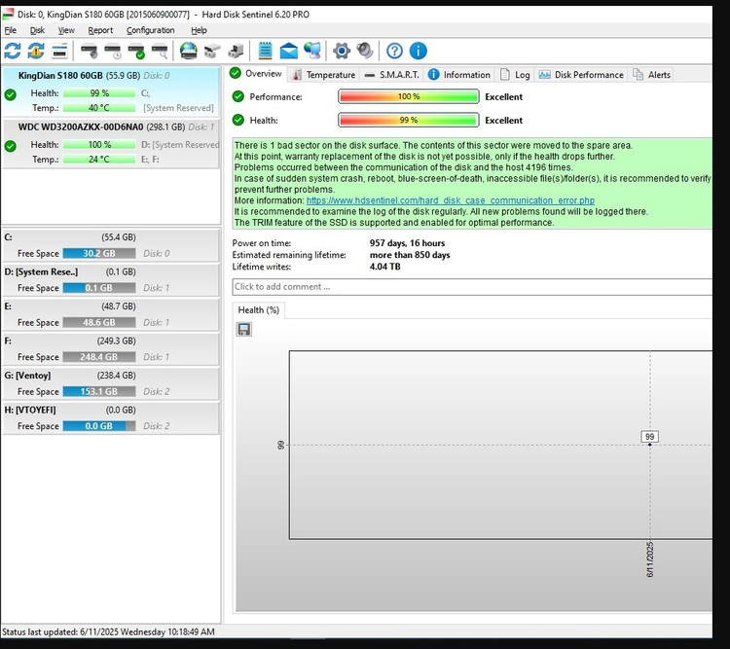Viewport: 730px width, 649px height.
Task: Click the disk with magnifier icon
Action: pyautogui.click(x=160, y=51)
